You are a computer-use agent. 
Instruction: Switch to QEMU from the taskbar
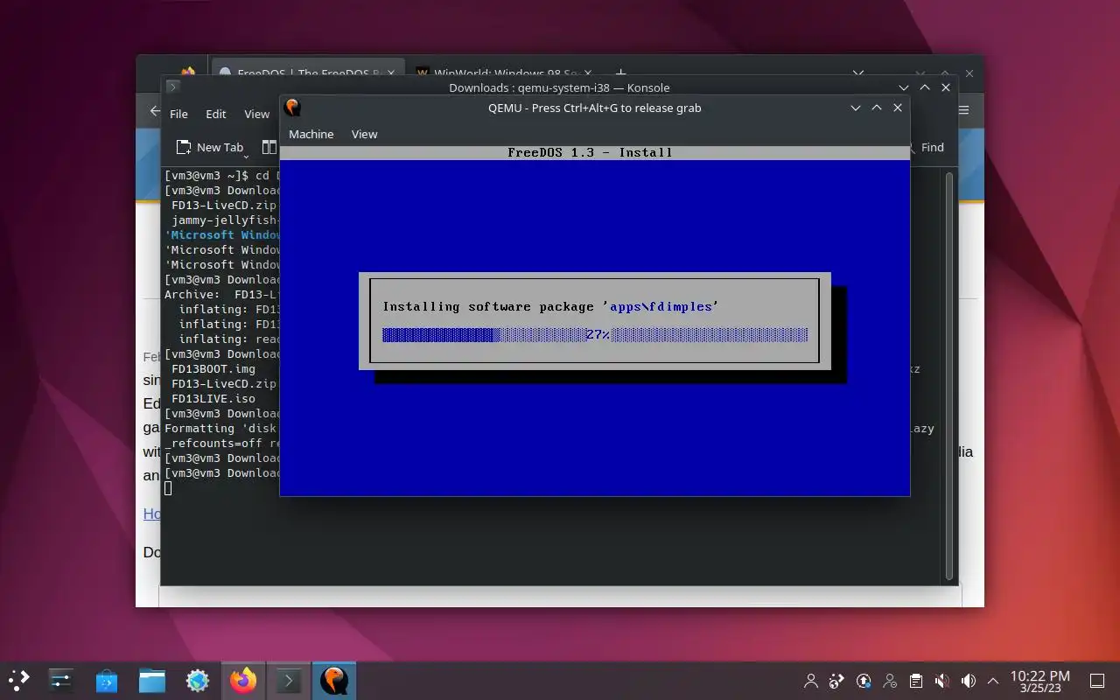[334, 680]
